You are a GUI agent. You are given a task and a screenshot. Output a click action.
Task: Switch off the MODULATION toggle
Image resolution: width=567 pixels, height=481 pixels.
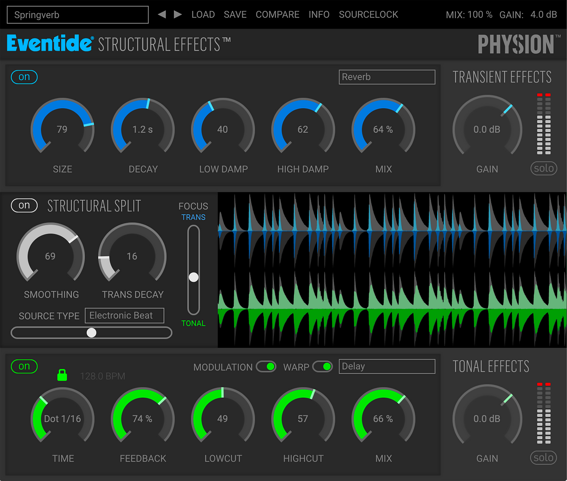pos(266,367)
